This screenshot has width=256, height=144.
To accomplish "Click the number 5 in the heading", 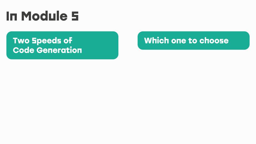I will click(75, 16).
